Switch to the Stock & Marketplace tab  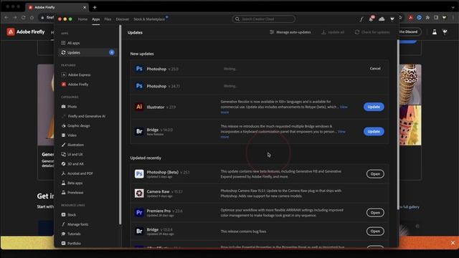149,19
